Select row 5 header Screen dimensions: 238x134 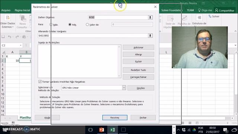coord(3,73)
